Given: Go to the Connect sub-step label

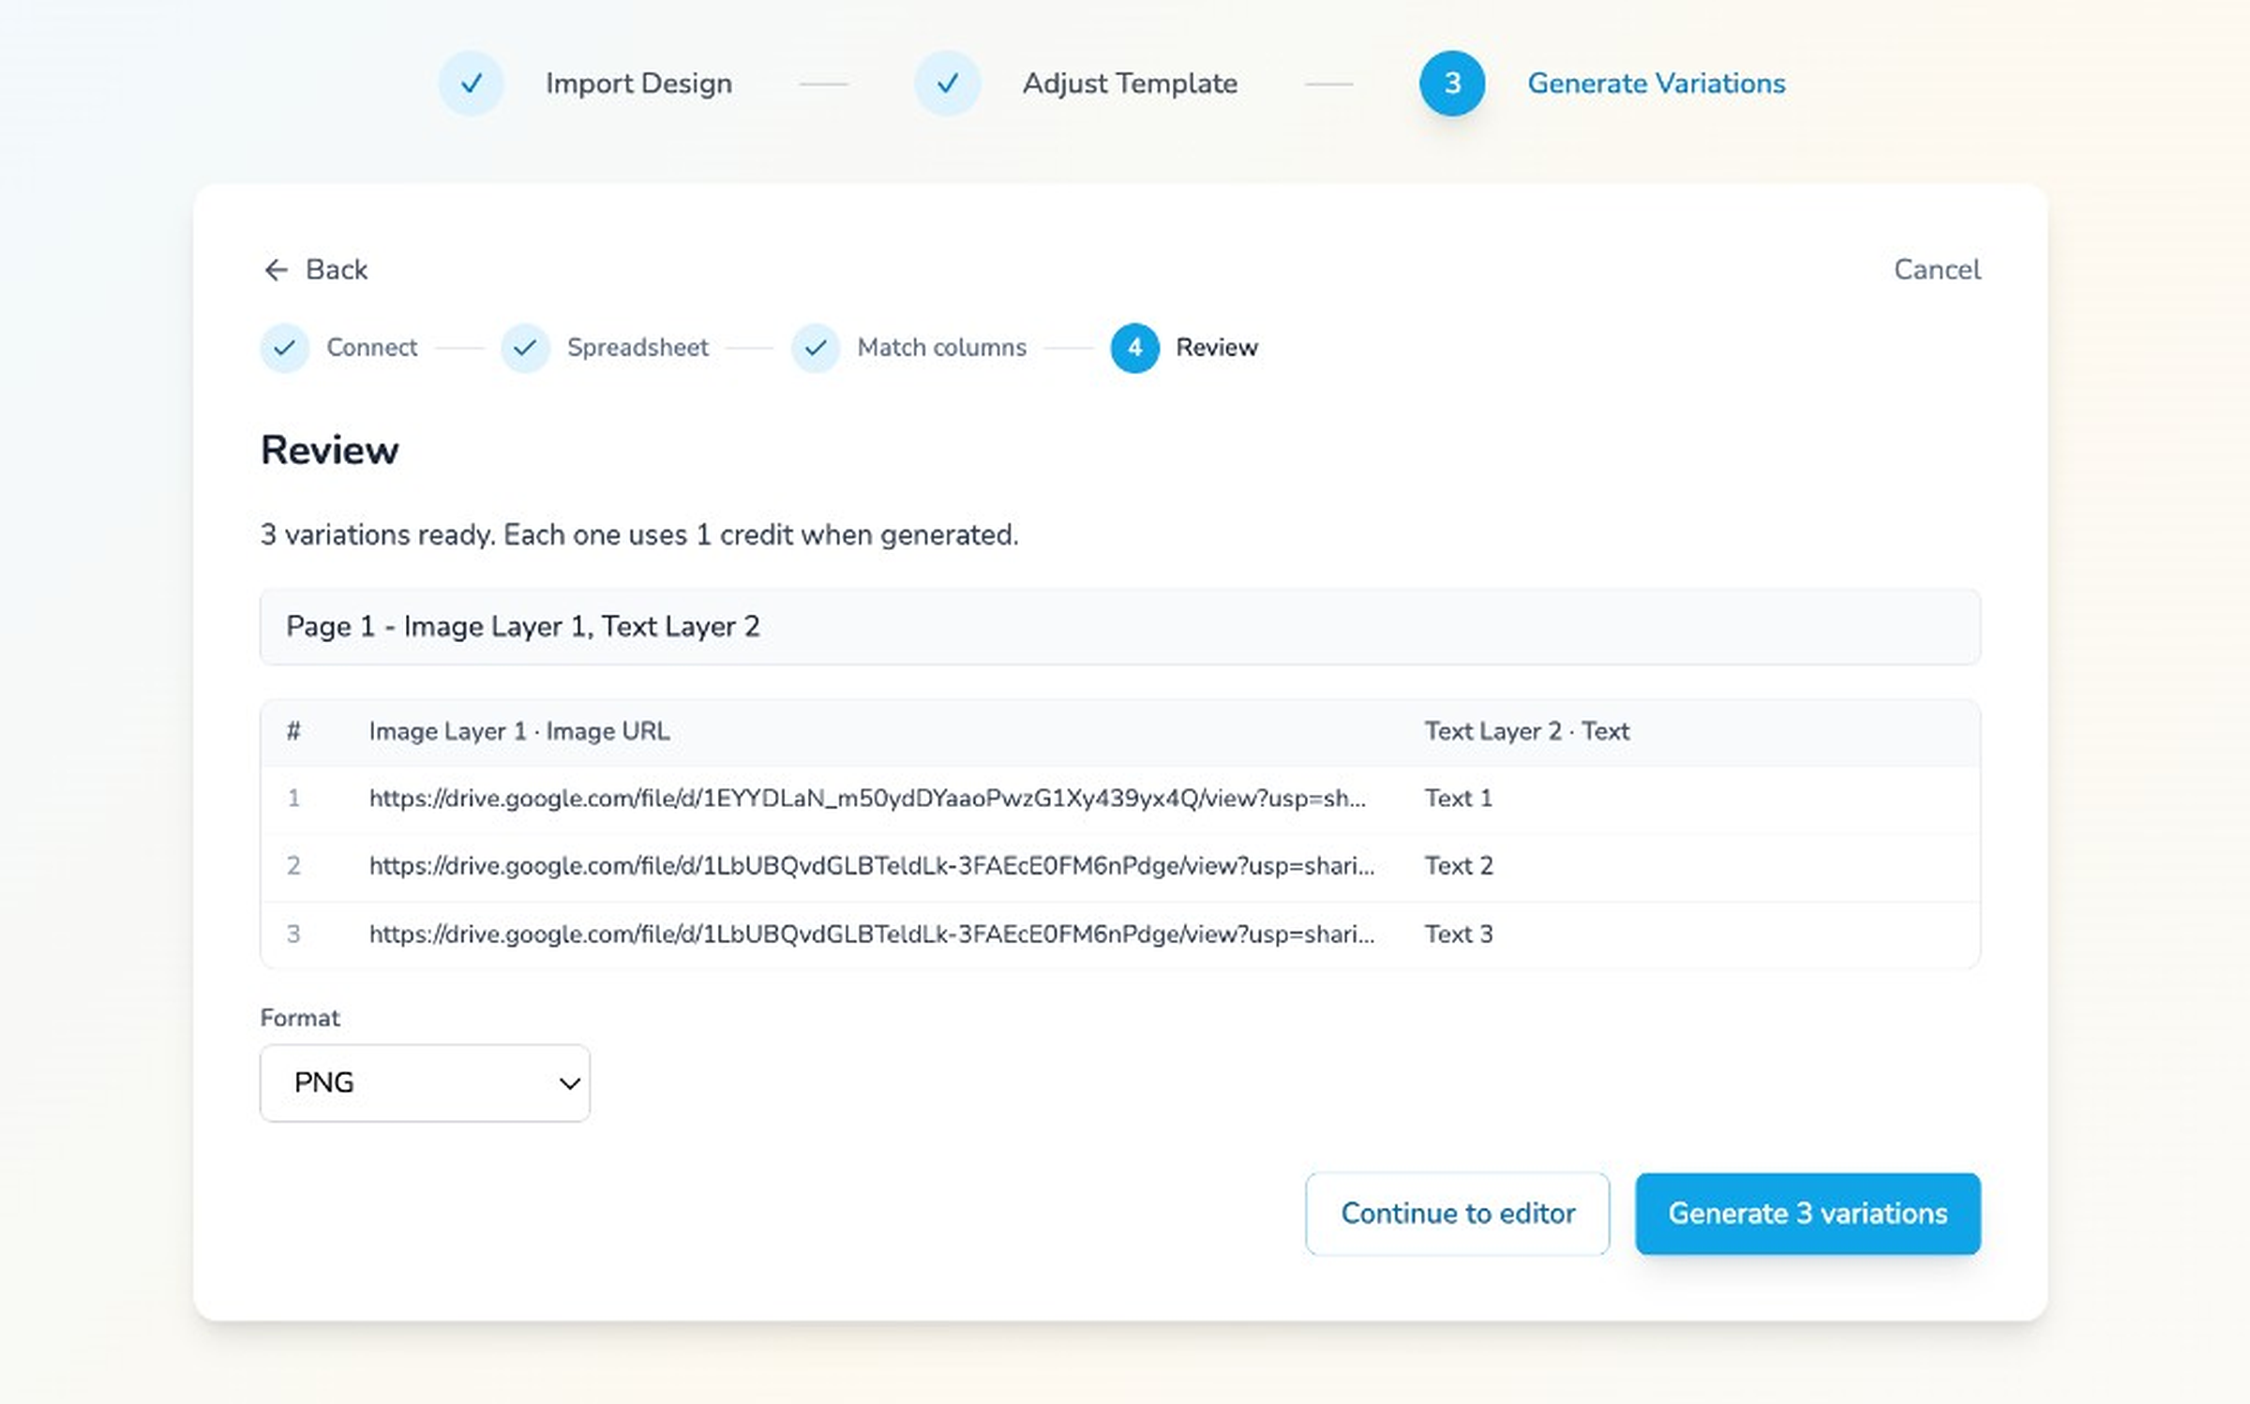Looking at the screenshot, I should [371, 348].
